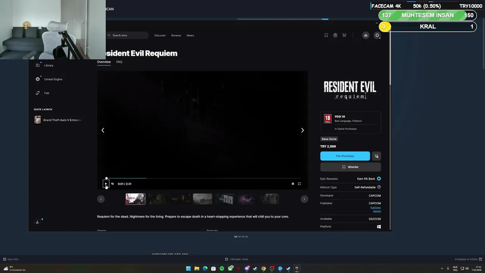Open OBS Studio from taskbar

click(x=272, y=268)
